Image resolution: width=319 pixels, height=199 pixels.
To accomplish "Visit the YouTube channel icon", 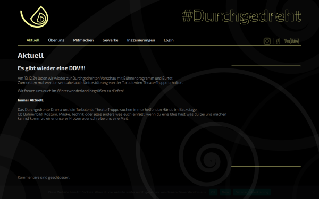I will (291, 41).
